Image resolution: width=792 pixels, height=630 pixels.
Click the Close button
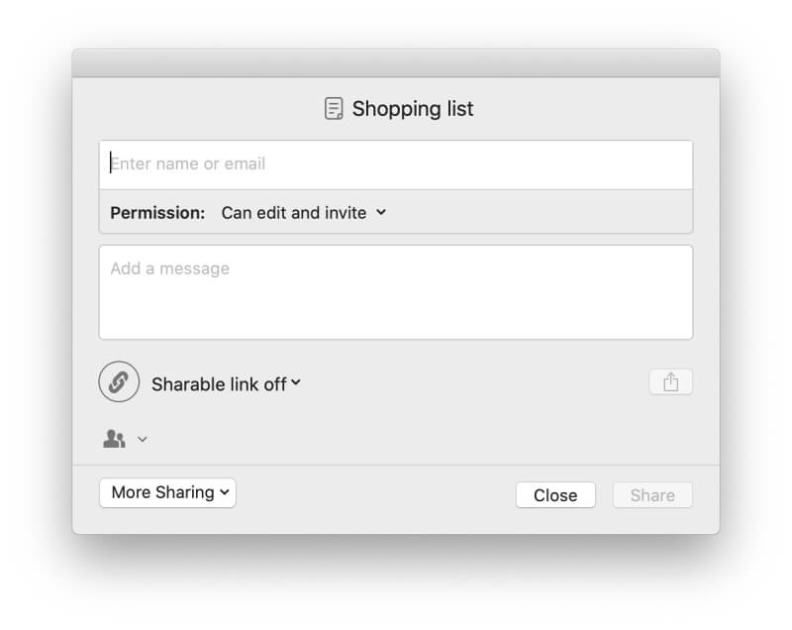pos(555,495)
